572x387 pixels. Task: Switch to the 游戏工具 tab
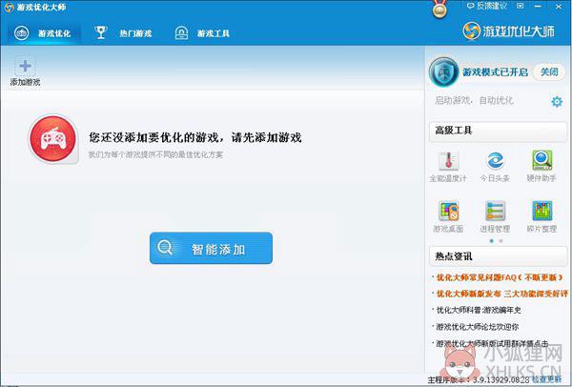coord(202,33)
